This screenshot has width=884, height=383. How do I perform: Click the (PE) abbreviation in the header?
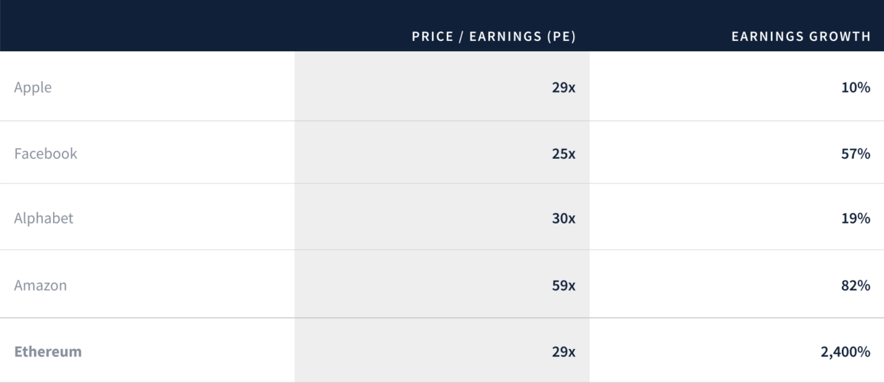[x=561, y=37]
